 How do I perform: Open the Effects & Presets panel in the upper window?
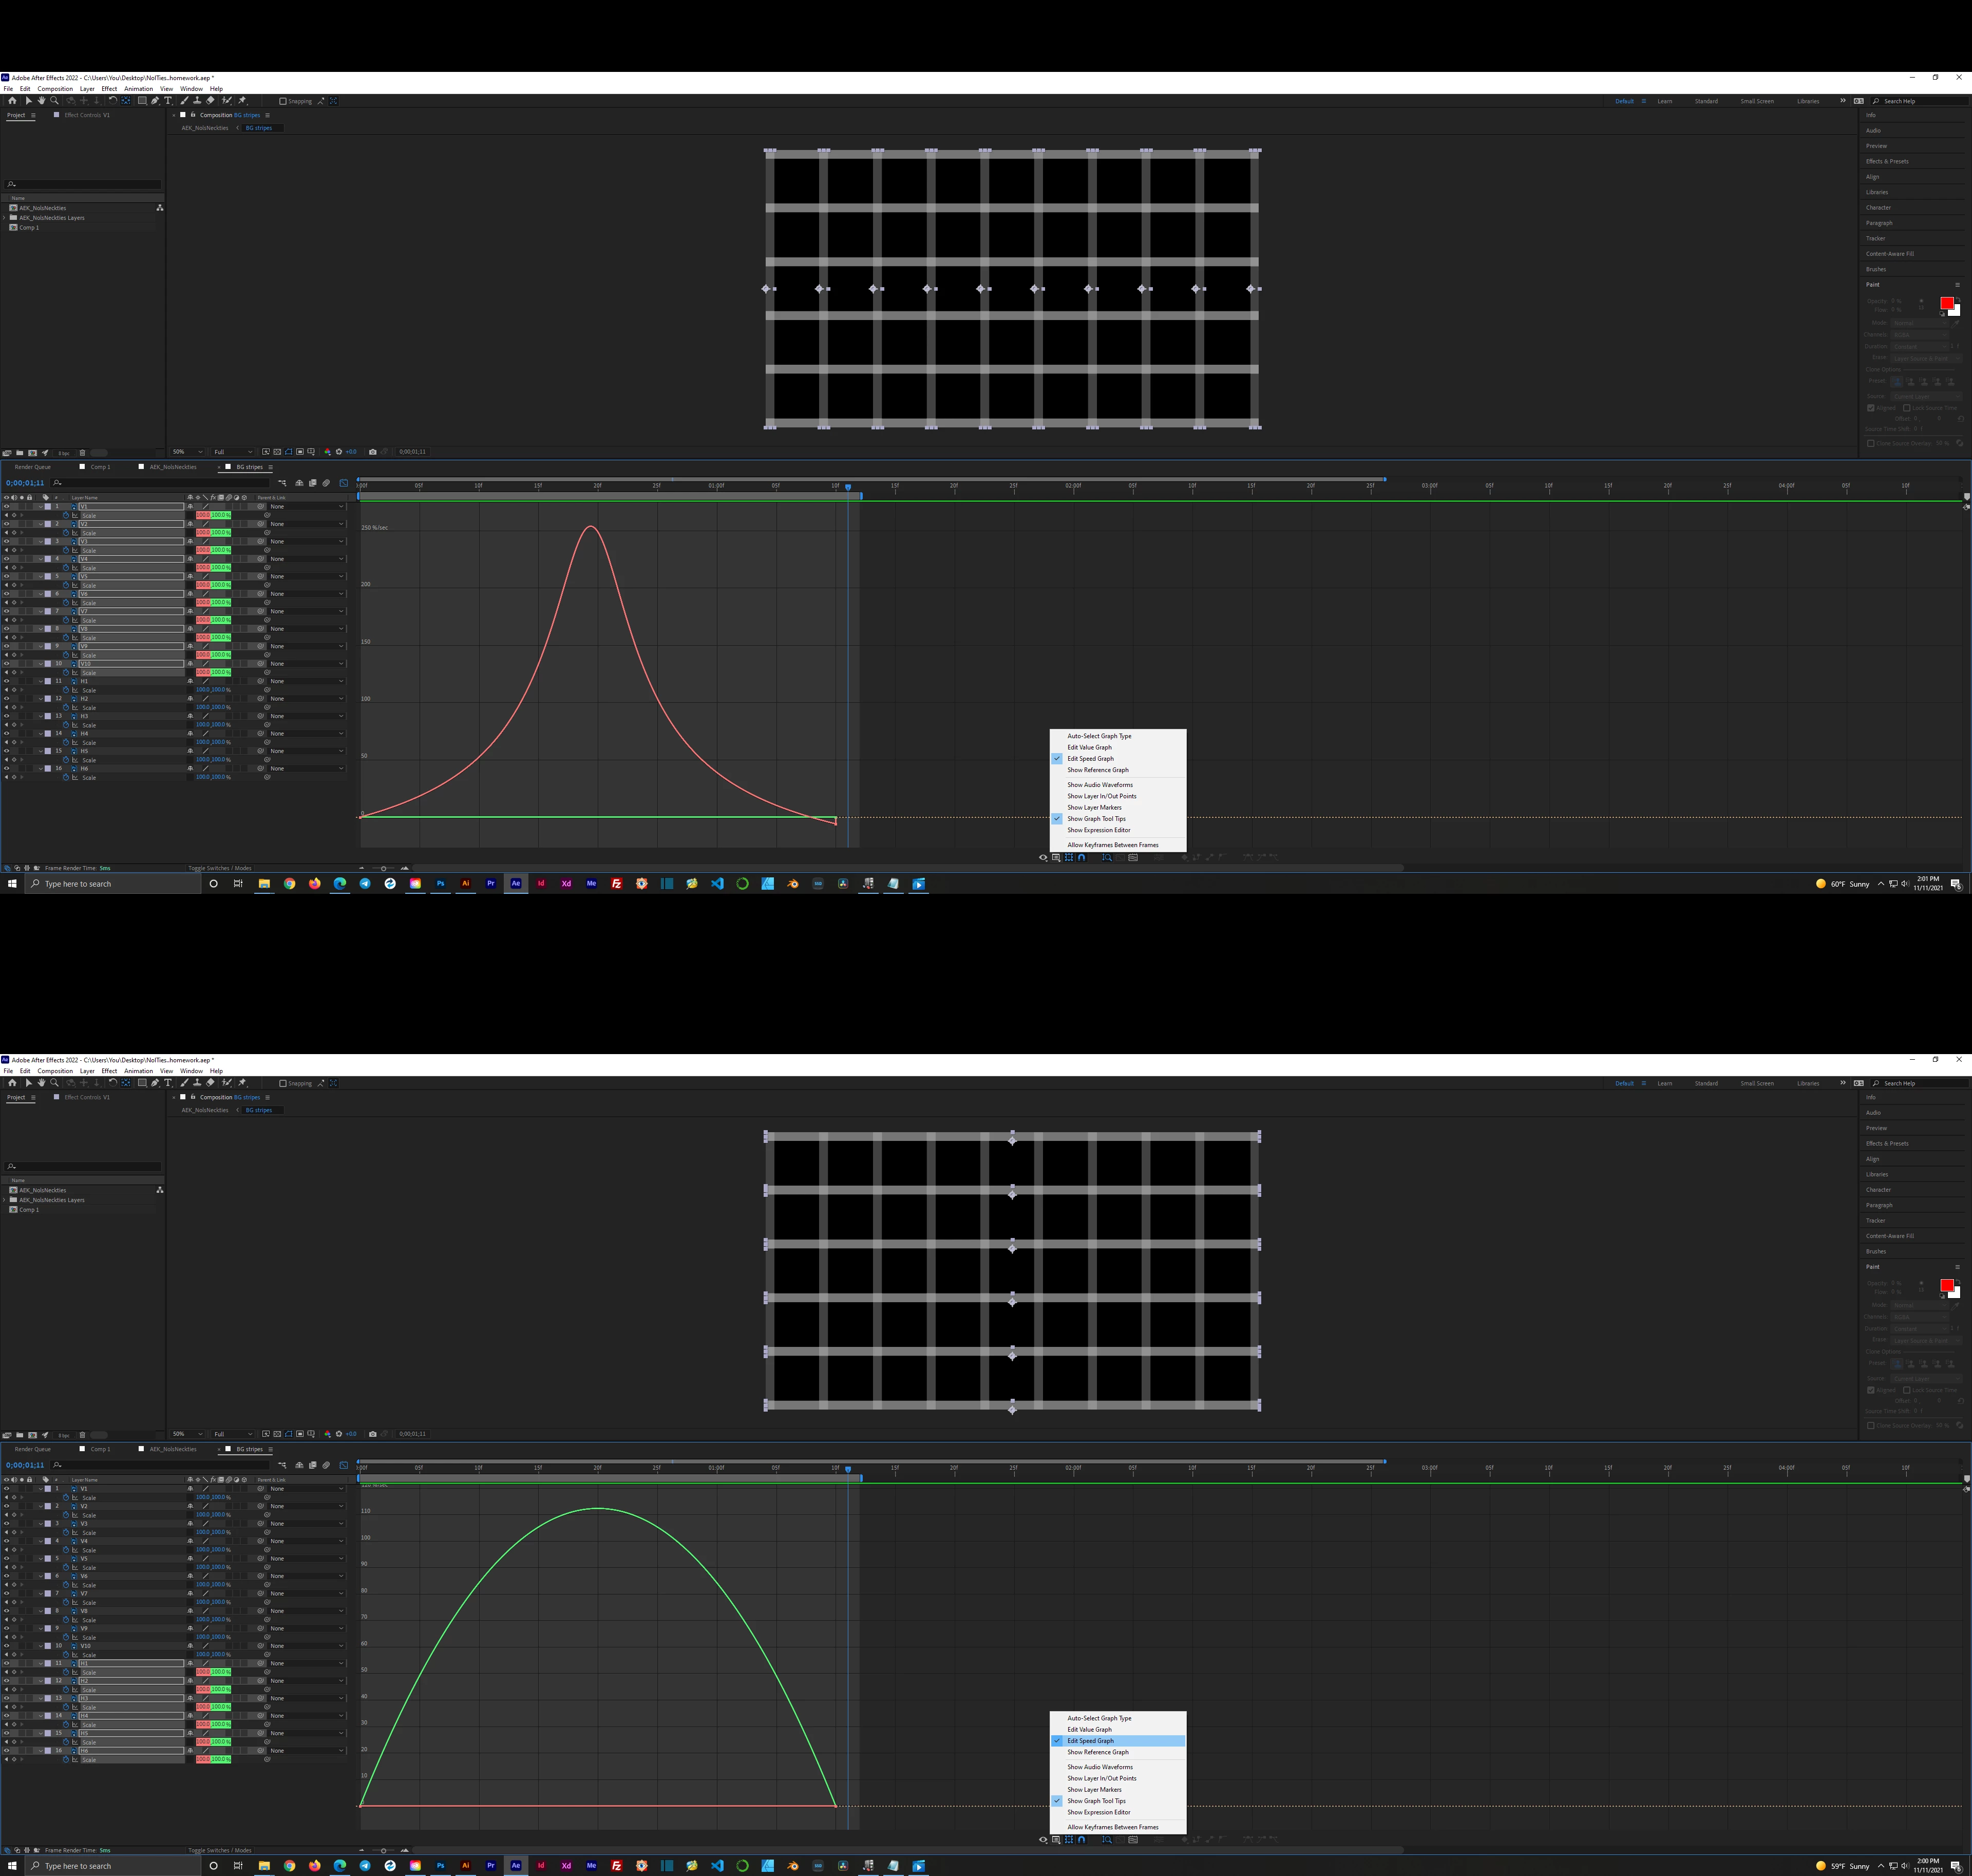[1886, 161]
